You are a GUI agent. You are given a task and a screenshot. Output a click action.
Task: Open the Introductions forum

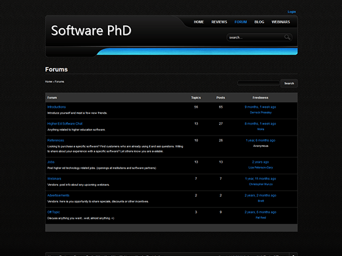[x=56, y=107]
